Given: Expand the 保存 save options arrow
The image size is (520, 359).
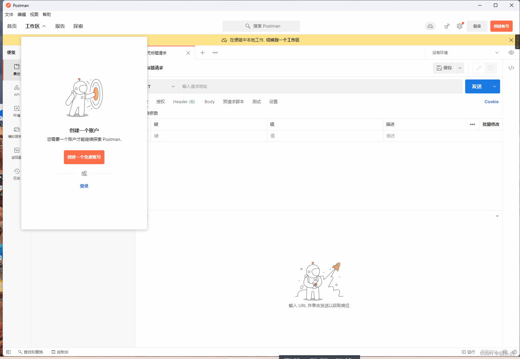Looking at the screenshot, I should (460, 68).
